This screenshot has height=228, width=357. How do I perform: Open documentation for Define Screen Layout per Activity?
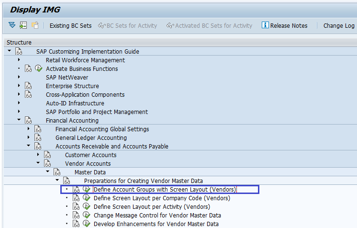[x=76, y=206]
